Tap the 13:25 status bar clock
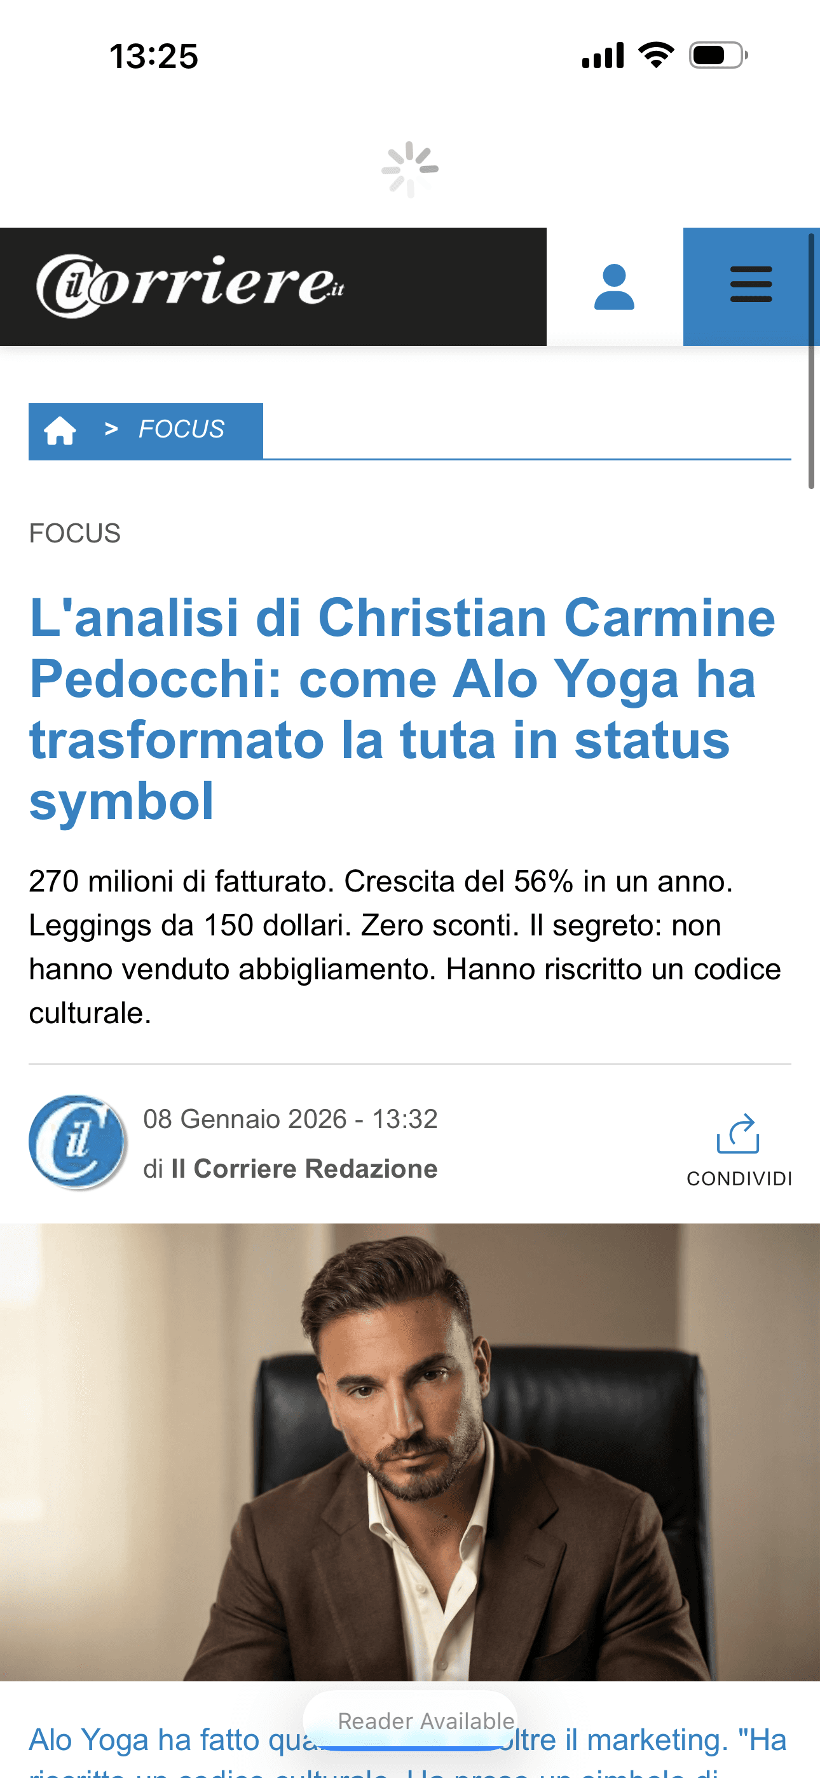Image resolution: width=820 pixels, height=1778 pixels. tap(154, 56)
